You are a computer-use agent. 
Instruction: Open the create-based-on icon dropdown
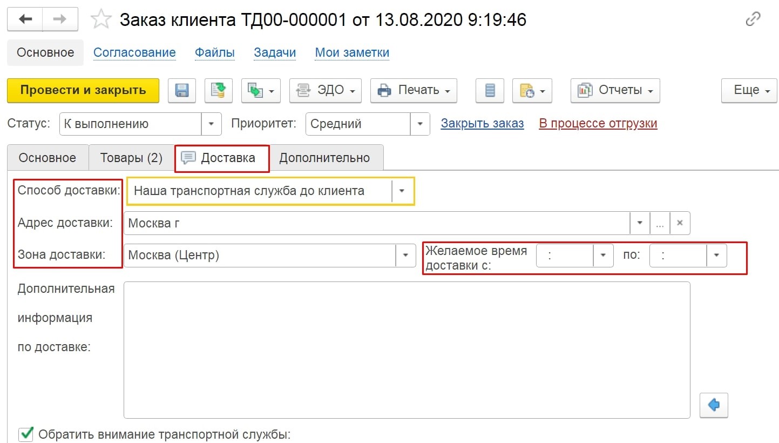(260, 91)
